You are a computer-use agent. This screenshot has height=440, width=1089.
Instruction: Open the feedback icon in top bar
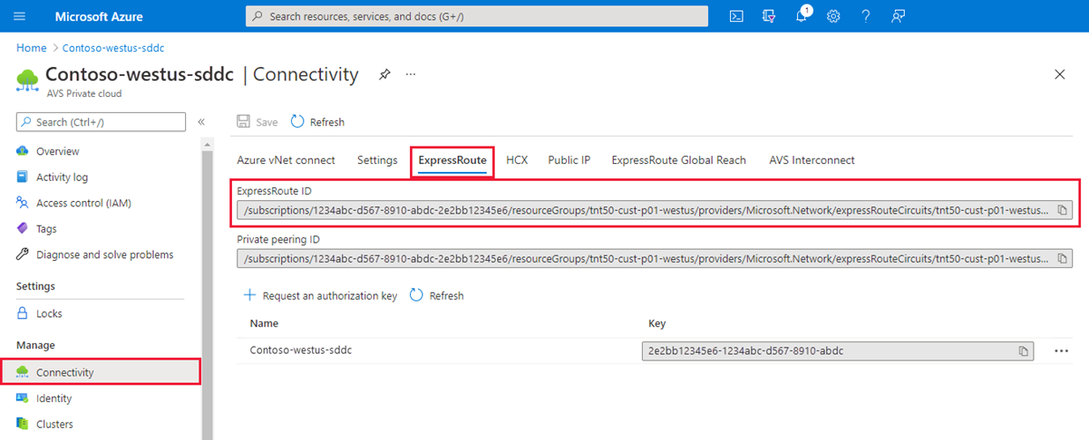point(898,16)
